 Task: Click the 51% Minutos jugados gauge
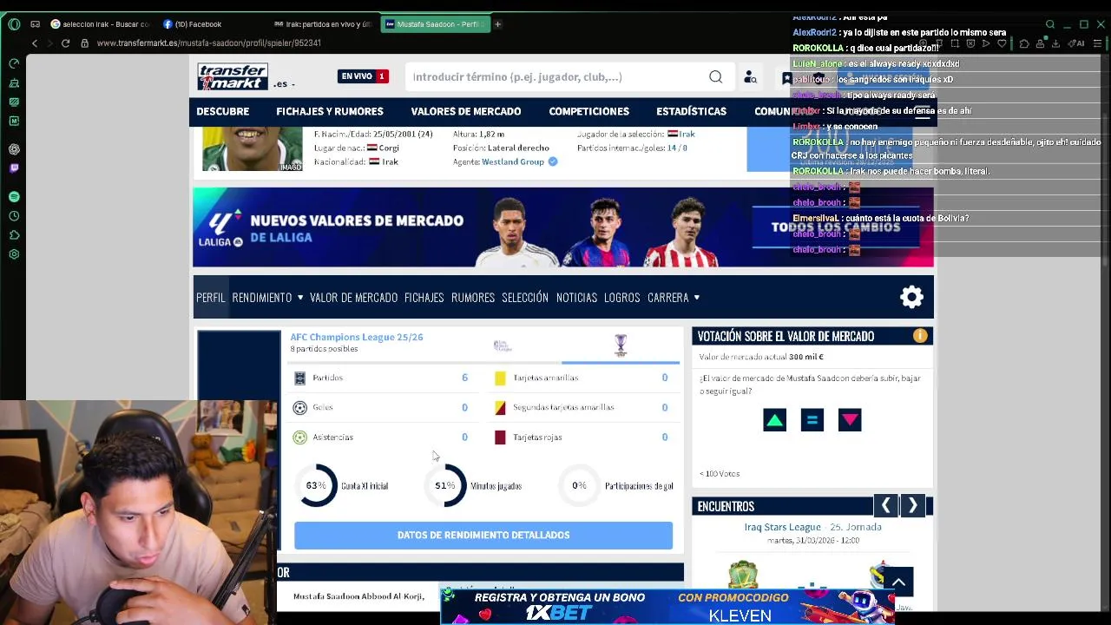point(444,485)
